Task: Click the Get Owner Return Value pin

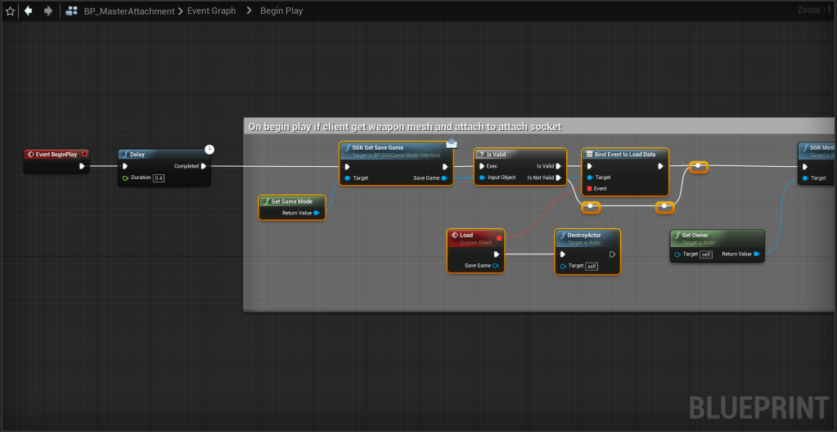Action: (757, 254)
